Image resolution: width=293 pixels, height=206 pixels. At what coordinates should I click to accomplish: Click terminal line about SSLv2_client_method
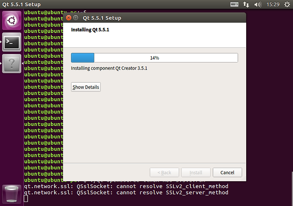(x=126, y=186)
